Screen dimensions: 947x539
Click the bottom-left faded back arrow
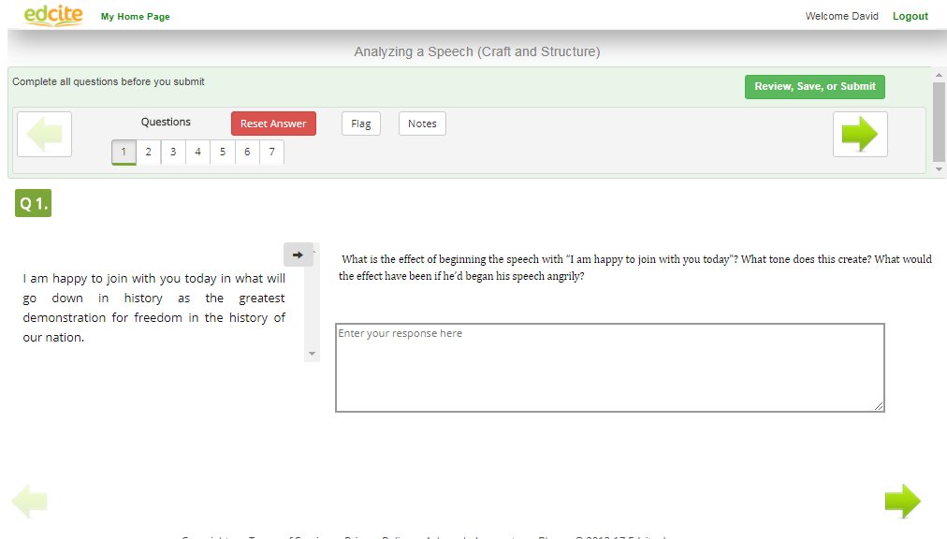[30, 501]
